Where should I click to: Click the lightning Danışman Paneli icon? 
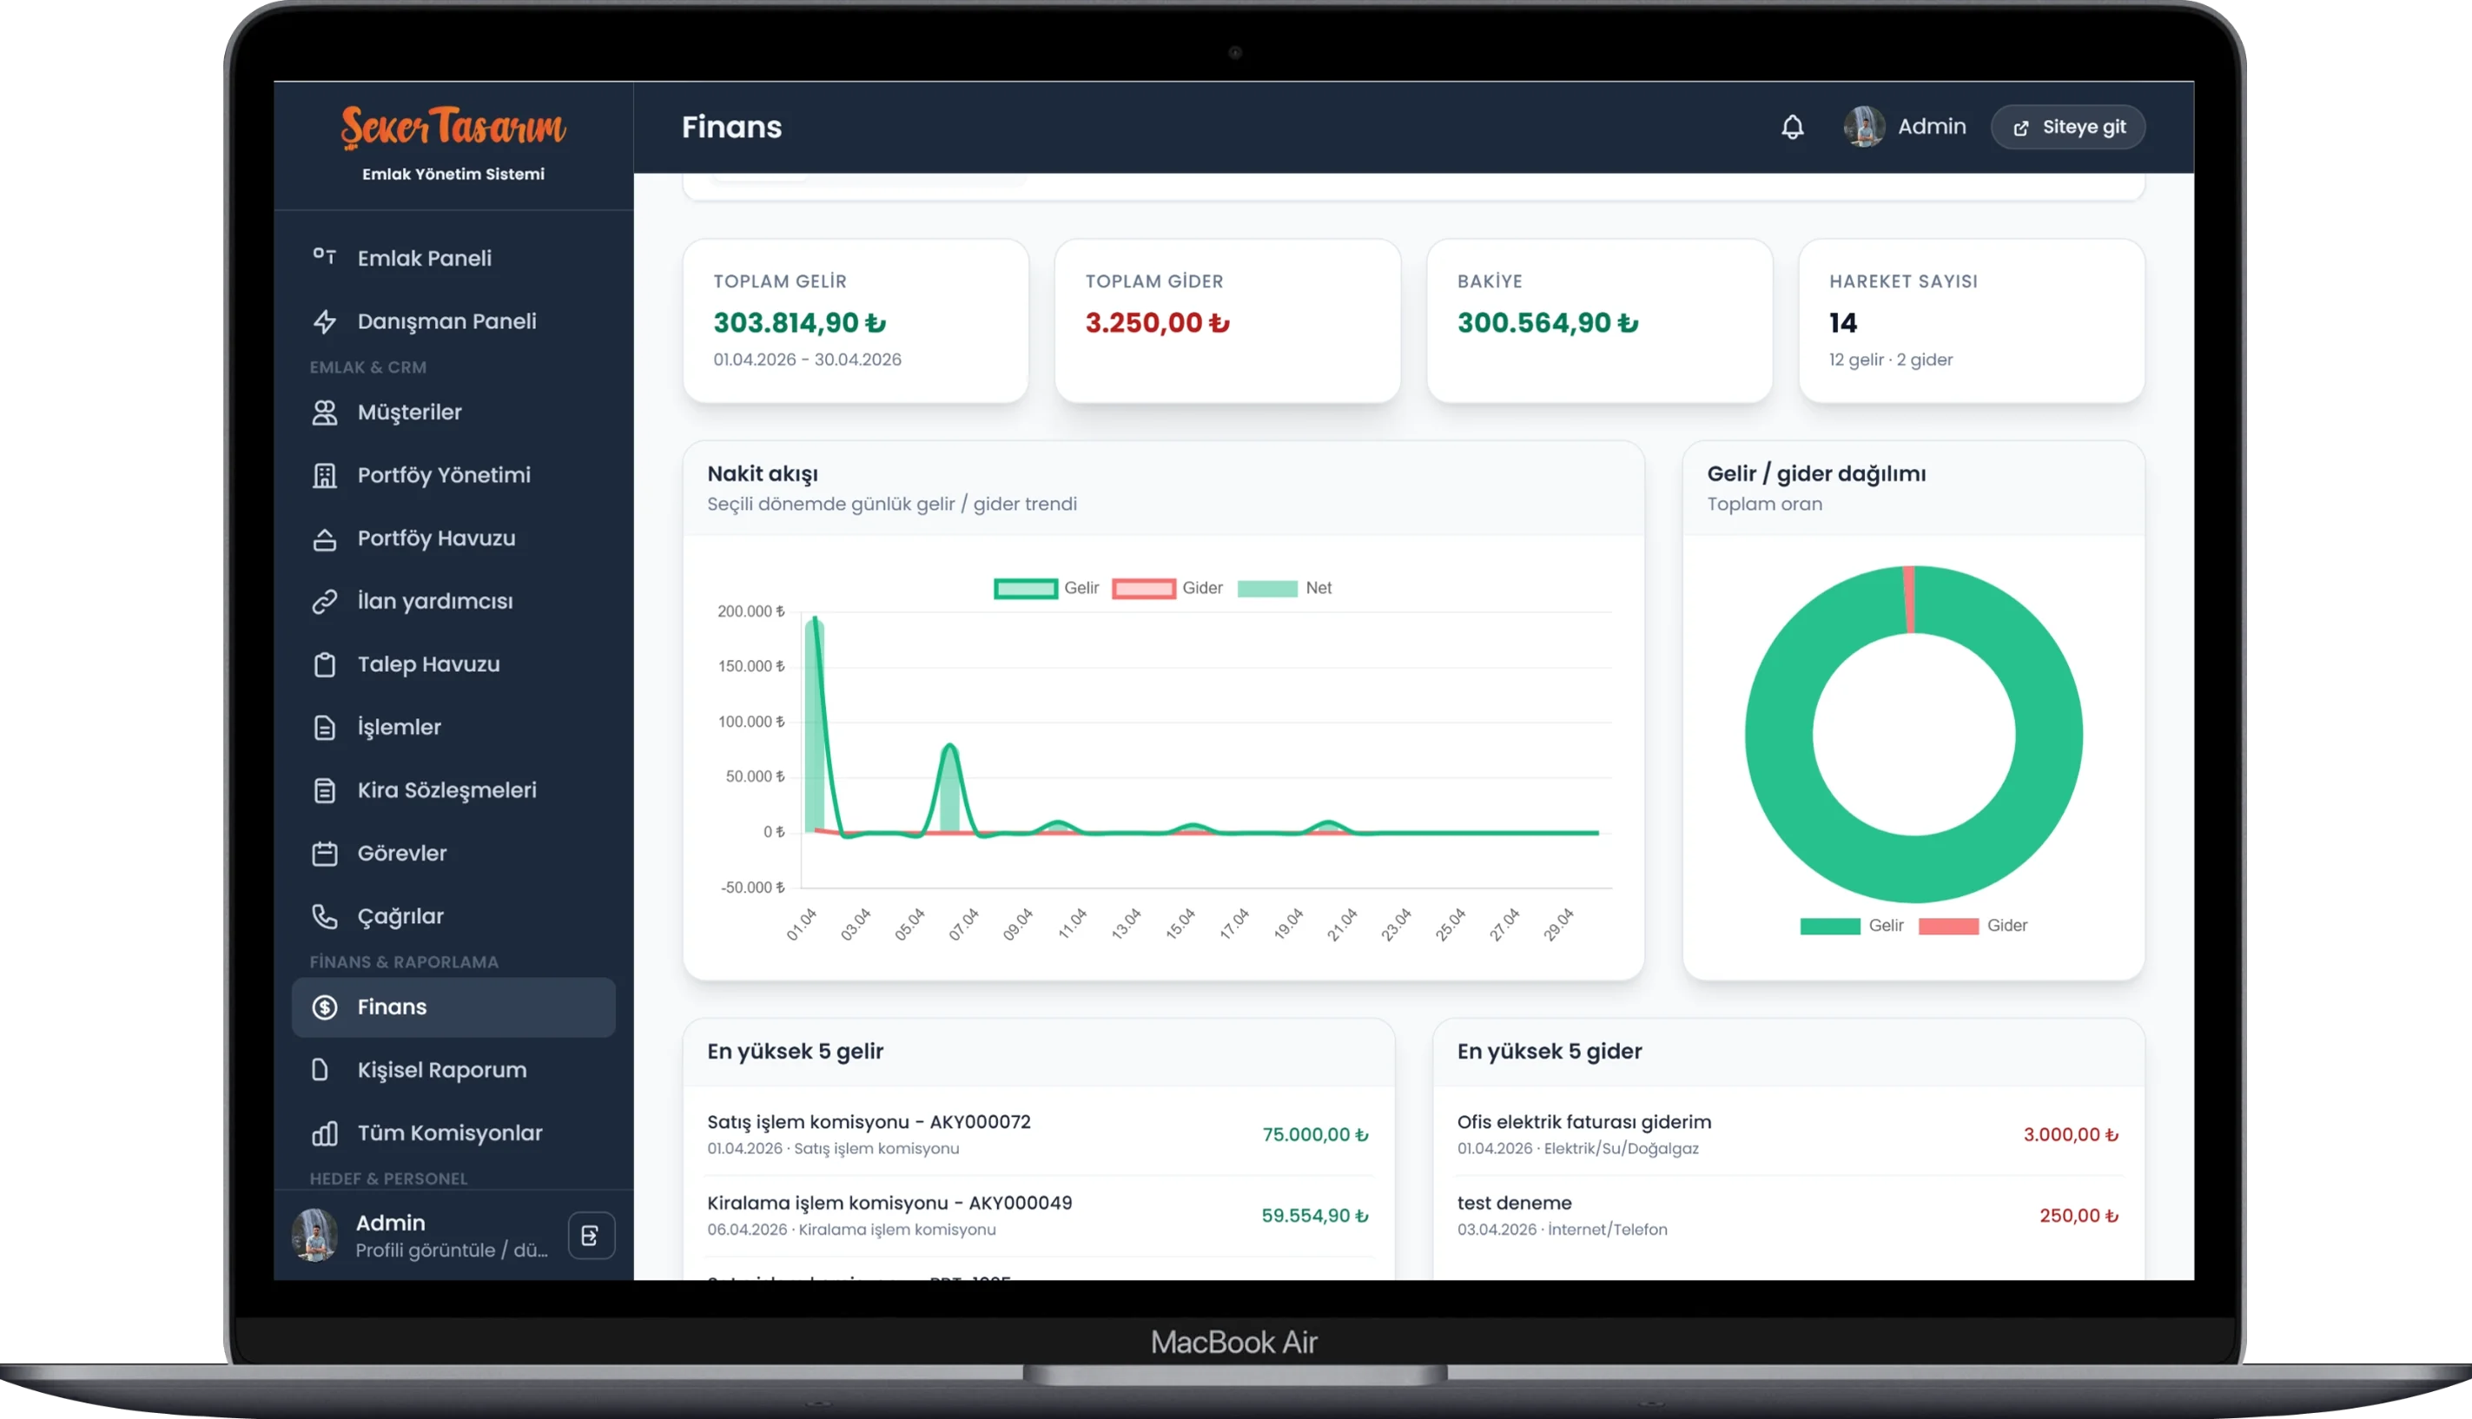(325, 321)
